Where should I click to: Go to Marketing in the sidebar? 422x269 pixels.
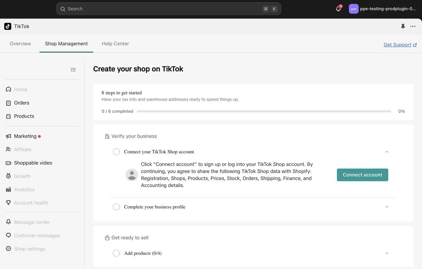[x=25, y=136]
